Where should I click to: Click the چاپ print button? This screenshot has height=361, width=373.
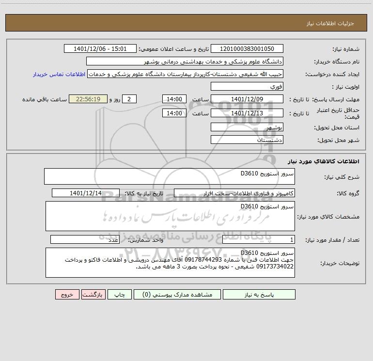tap(120, 294)
